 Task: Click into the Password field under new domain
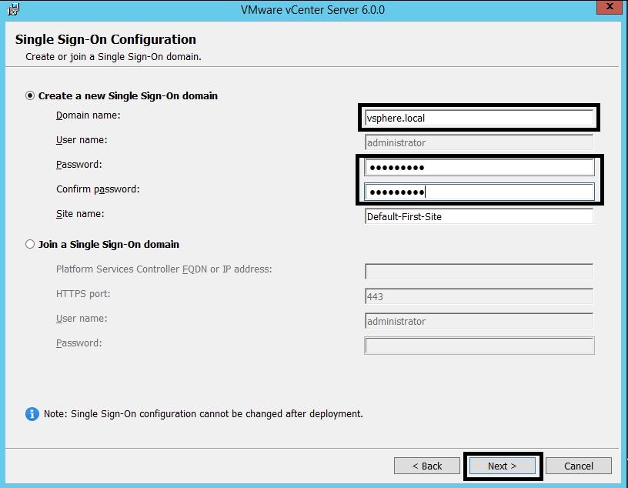(478, 168)
